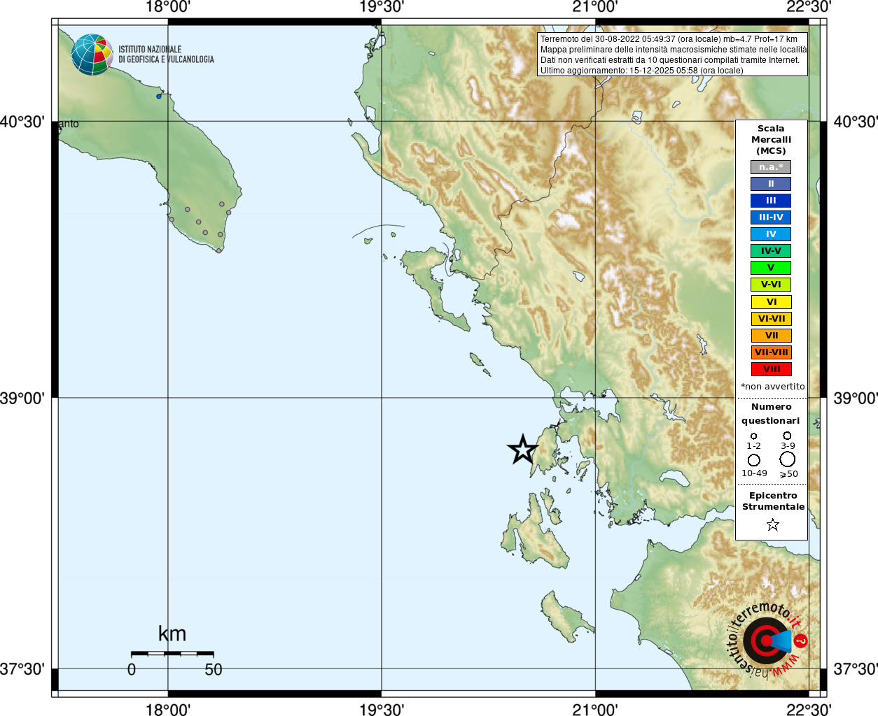Select the bright green V legend swatch

click(x=771, y=268)
